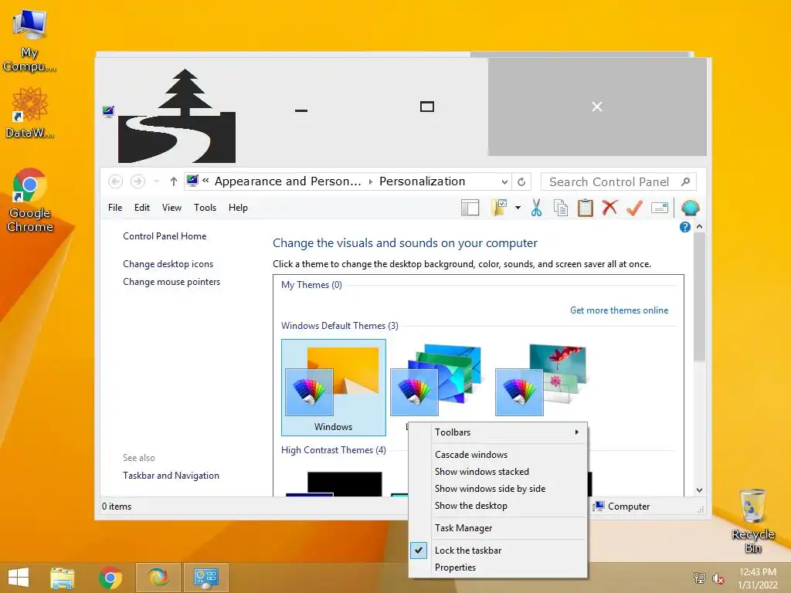Click the Control Panel taskbar icon

click(x=205, y=578)
